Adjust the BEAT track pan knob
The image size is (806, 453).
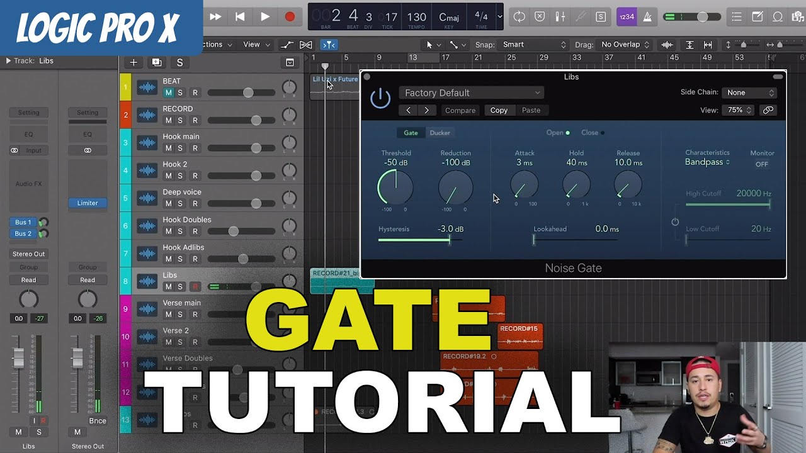click(289, 87)
